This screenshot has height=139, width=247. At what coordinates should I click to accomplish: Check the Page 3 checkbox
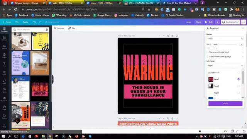[x=239, y=93]
